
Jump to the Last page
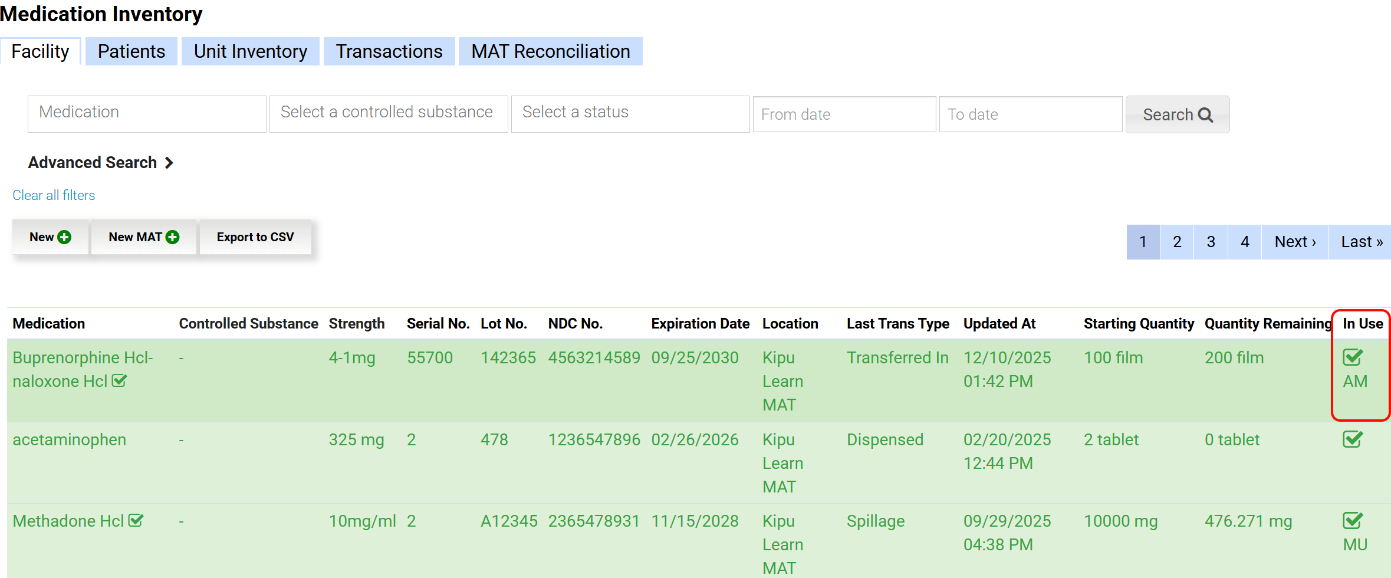point(1361,242)
